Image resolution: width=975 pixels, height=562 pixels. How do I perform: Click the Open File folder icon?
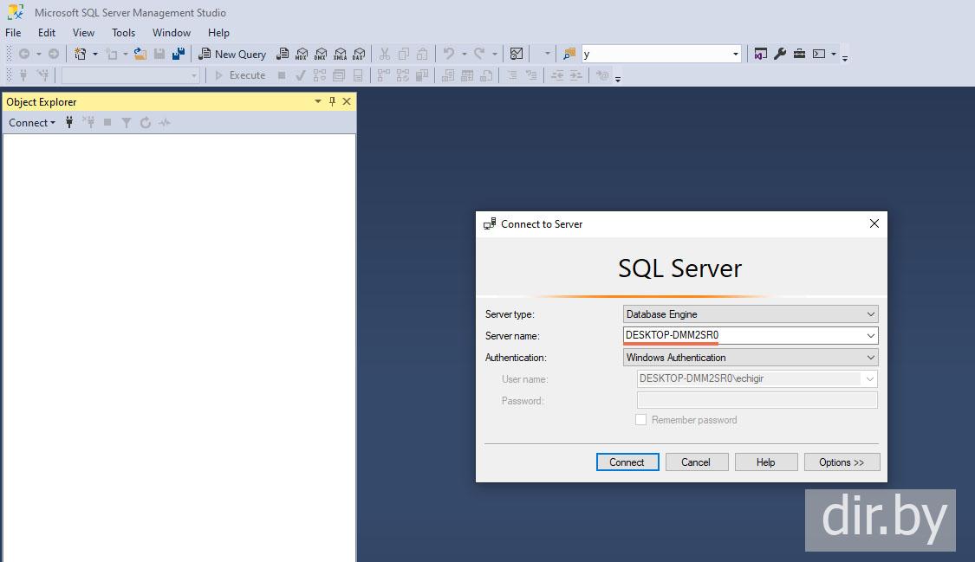[140, 54]
